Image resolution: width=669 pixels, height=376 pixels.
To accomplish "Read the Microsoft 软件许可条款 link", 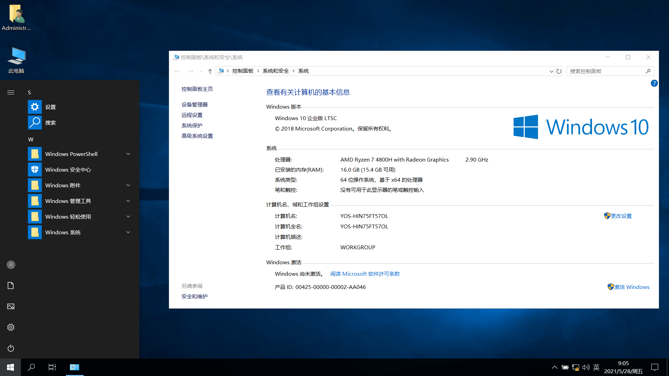I will (x=365, y=274).
